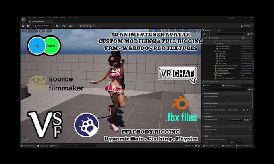
Task: Toggle the Precompute Visibility checkbox
Action: 229,96
